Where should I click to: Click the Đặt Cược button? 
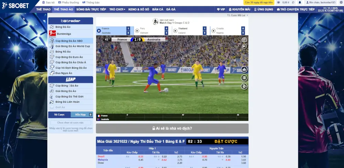(x=226, y=141)
